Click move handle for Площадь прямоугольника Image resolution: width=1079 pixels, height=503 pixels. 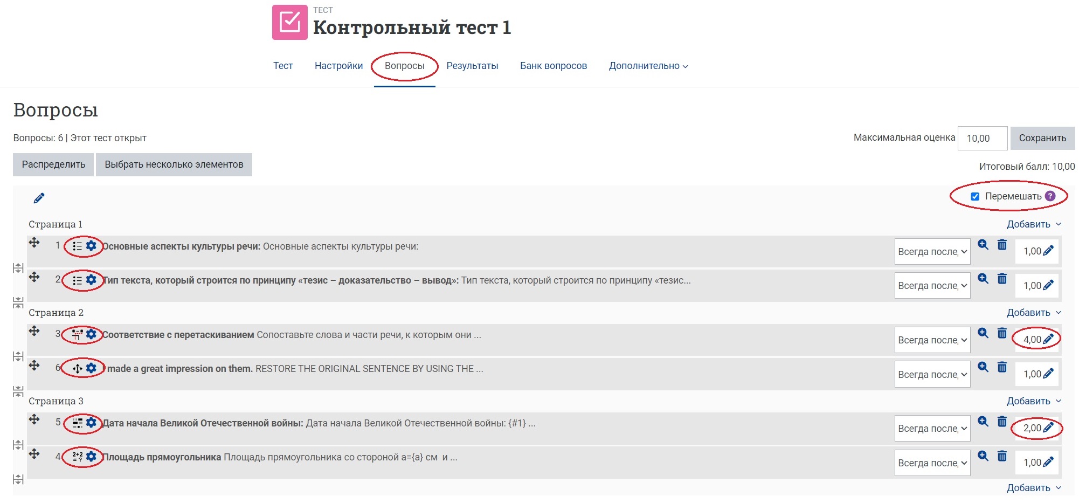click(34, 453)
